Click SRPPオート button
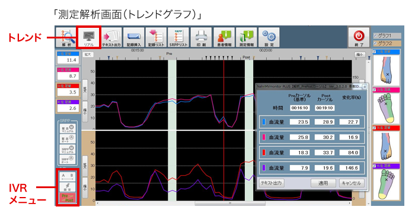This screenshot has height=213, width=415. coord(68,159)
